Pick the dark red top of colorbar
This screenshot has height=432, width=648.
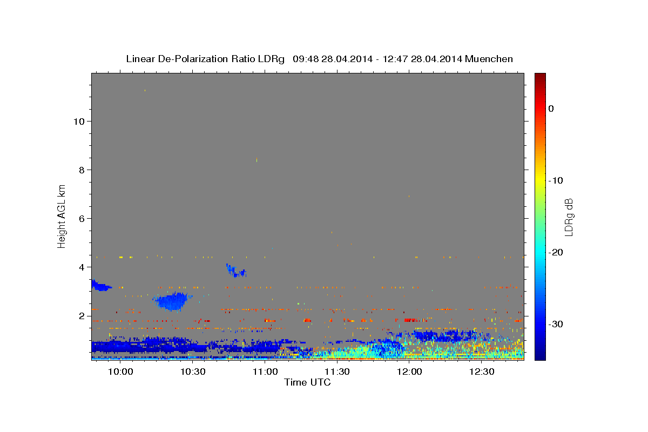coord(540,77)
